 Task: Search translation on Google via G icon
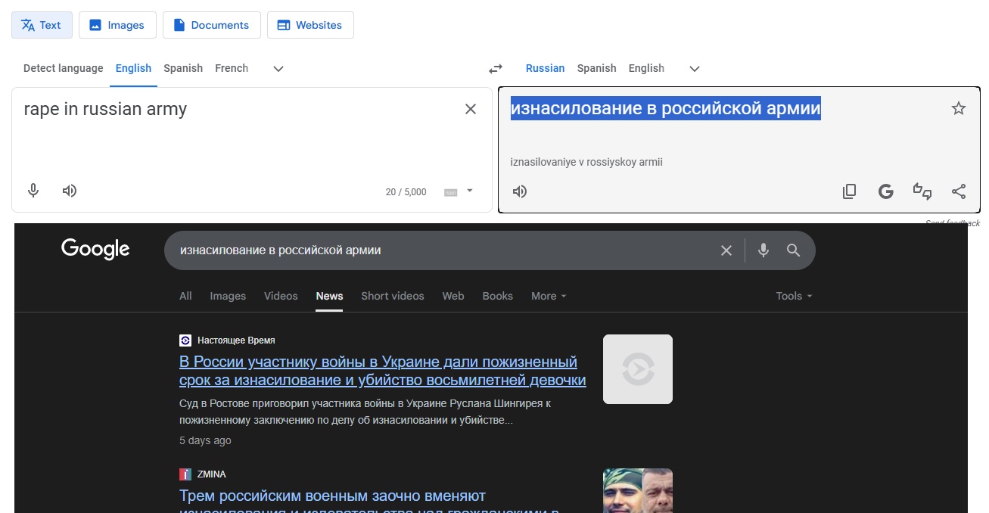(x=886, y=191)
